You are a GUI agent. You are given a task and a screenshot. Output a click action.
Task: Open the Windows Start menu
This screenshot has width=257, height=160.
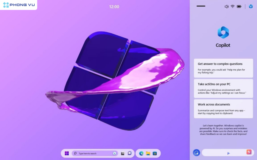pos(67,153)
